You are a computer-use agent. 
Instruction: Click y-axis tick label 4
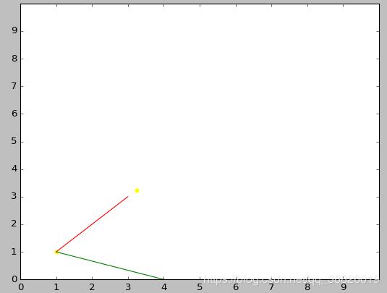point(14,169)
